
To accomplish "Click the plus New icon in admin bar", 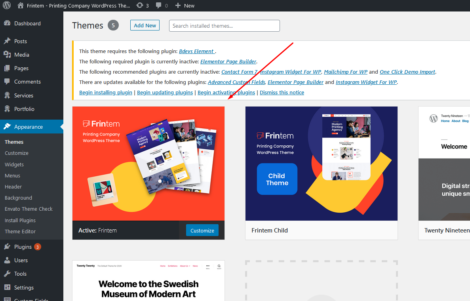I will pyautogui.click(x=178, y=6).
